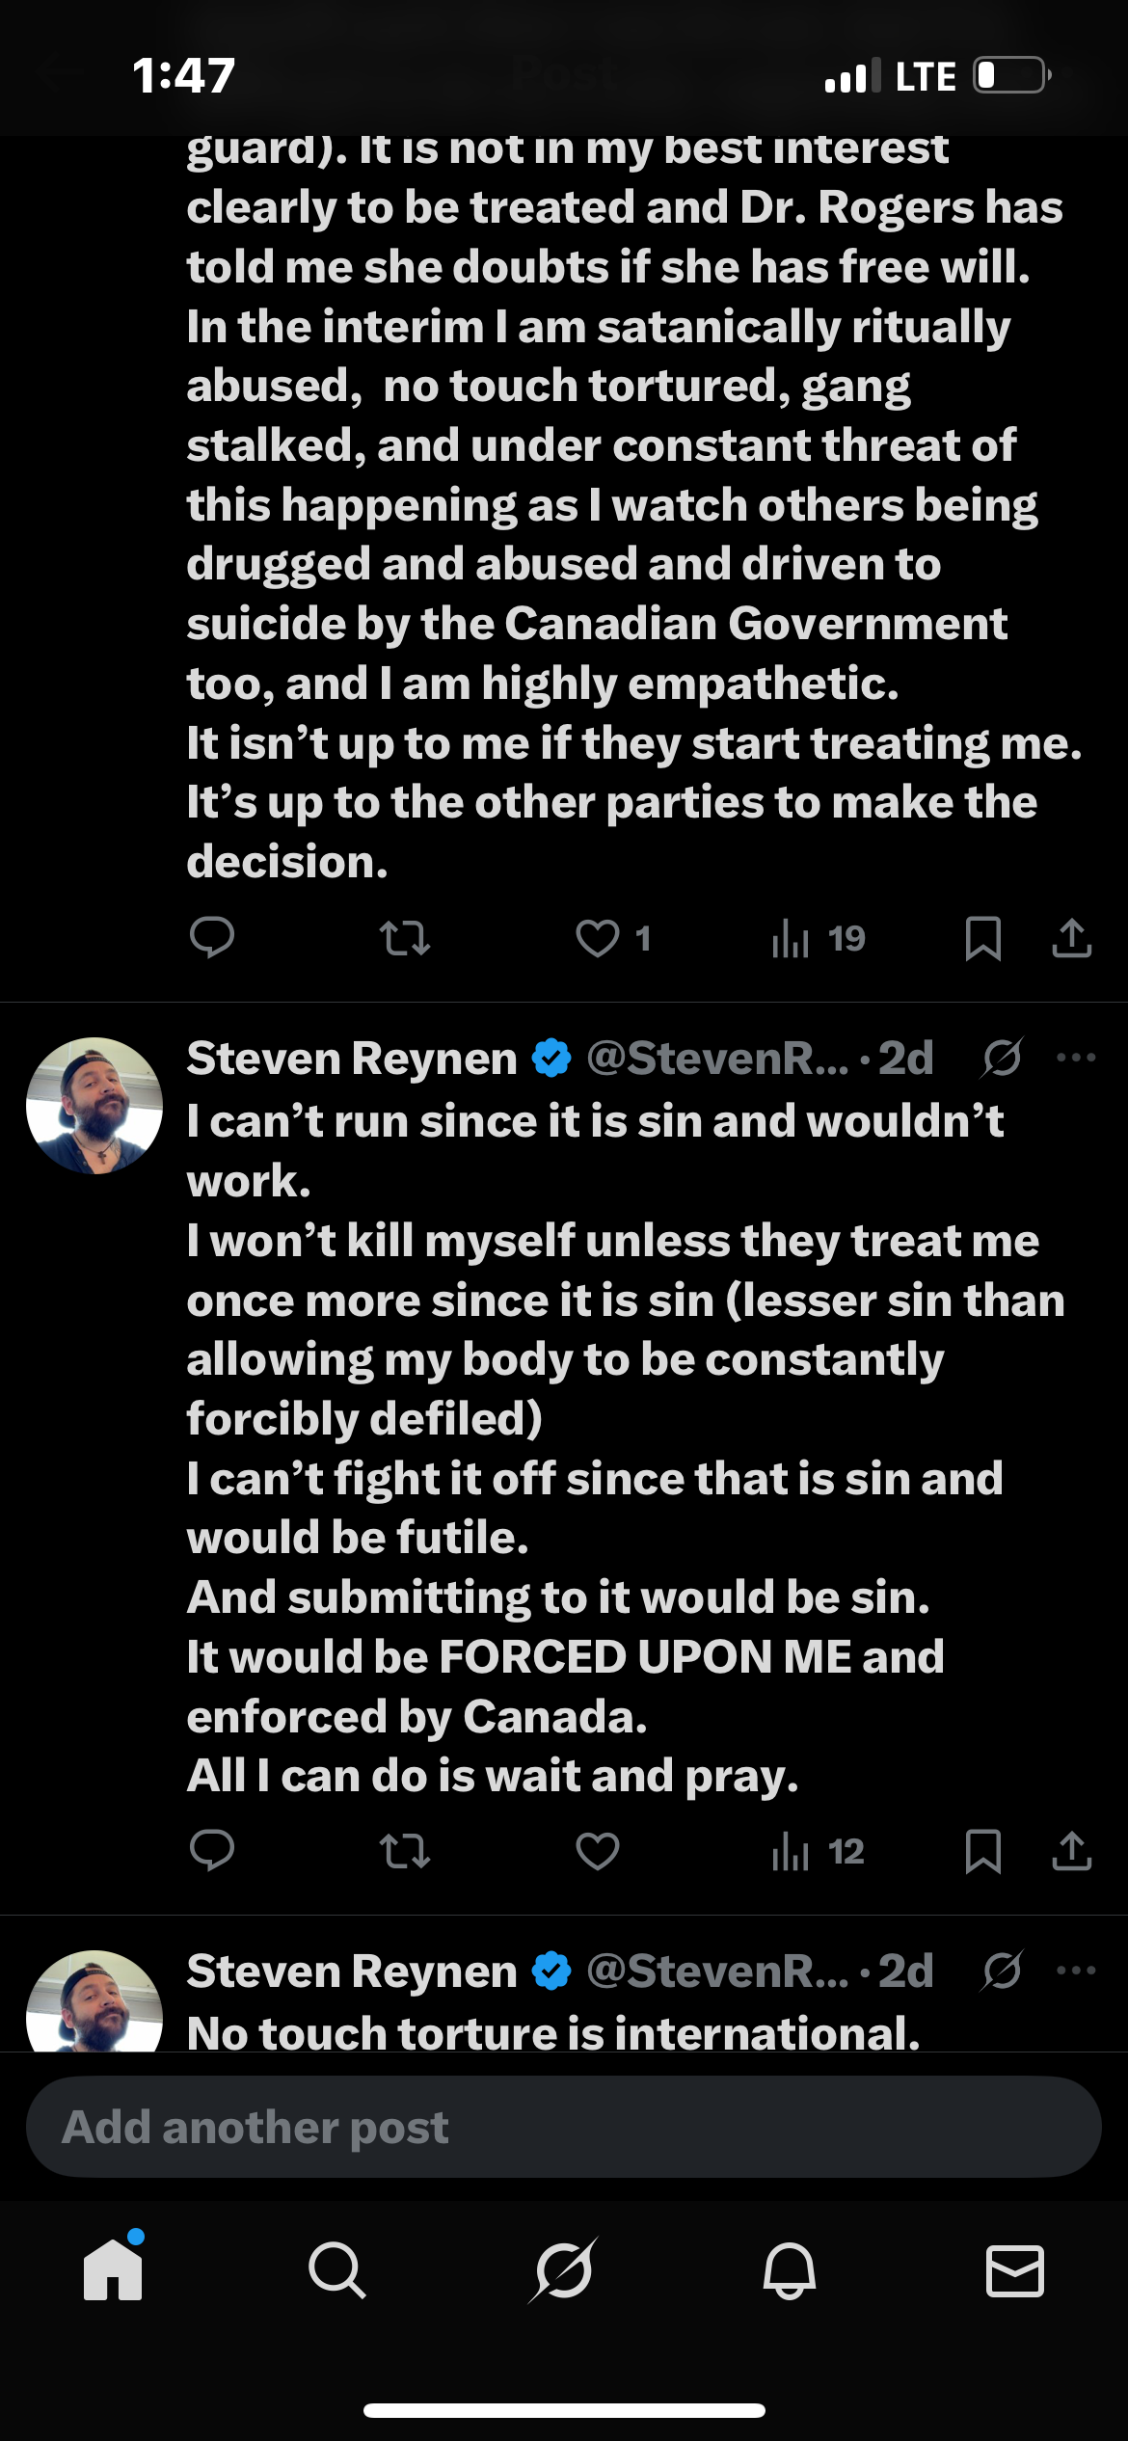Repost the post ending in 'decision.'
The image size is (1128, 2441).
(x=405, y=937)
